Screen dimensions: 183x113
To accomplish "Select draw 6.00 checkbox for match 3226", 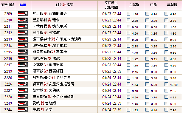I will pos(147,84).
